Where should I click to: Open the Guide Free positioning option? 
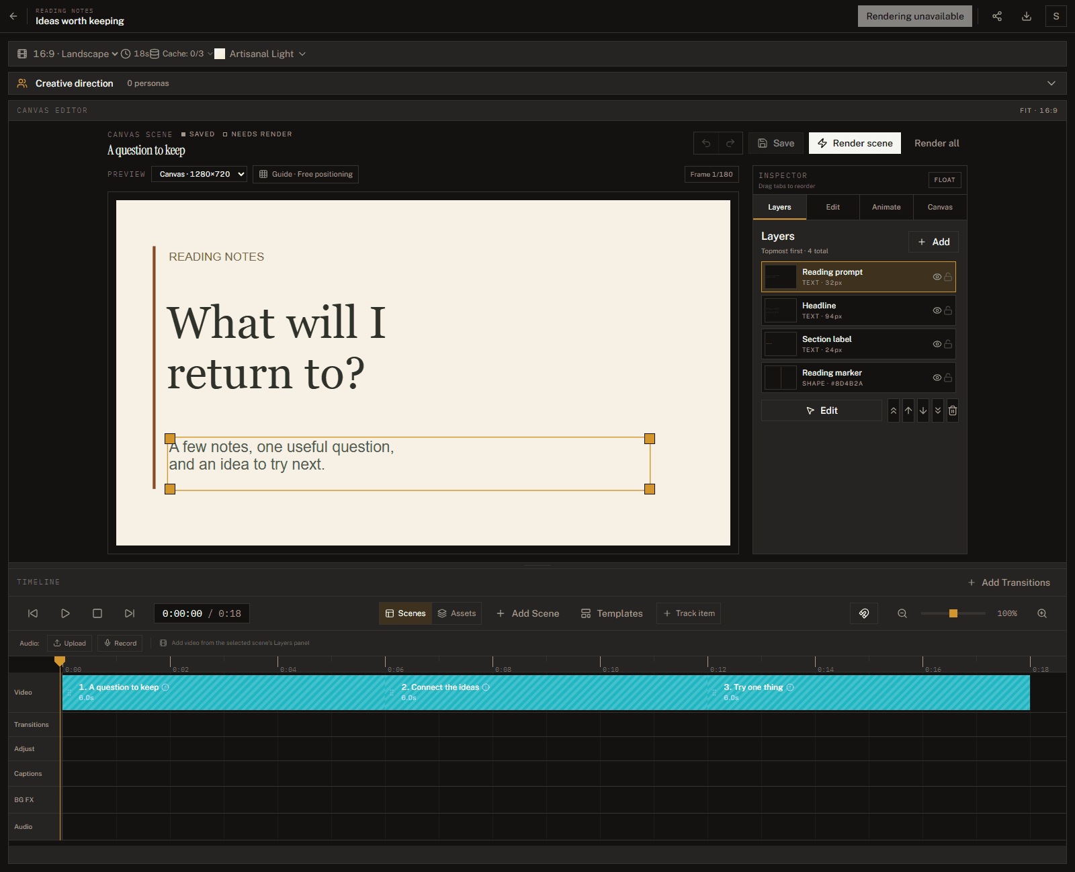pyautogui.click(x=306, y=174)
